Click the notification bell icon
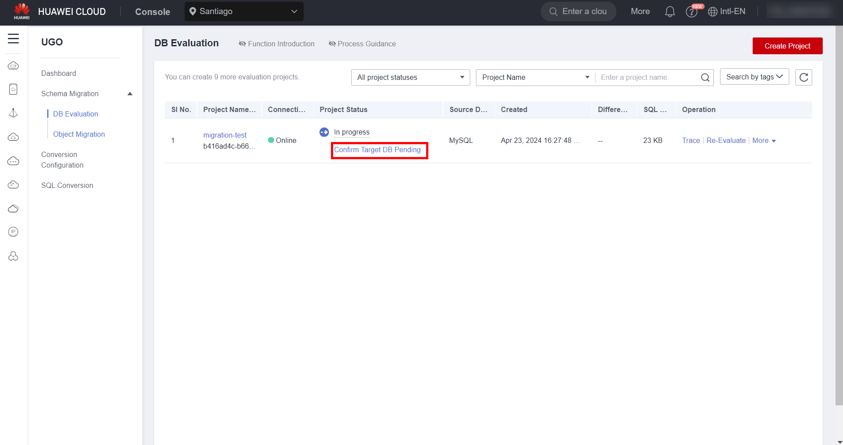This screenshot has width=843, height=445. 670,12
